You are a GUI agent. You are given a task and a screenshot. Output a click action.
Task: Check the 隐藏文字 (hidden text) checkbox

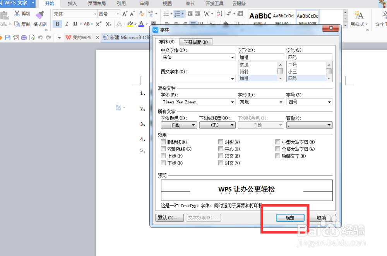(277, 156)
